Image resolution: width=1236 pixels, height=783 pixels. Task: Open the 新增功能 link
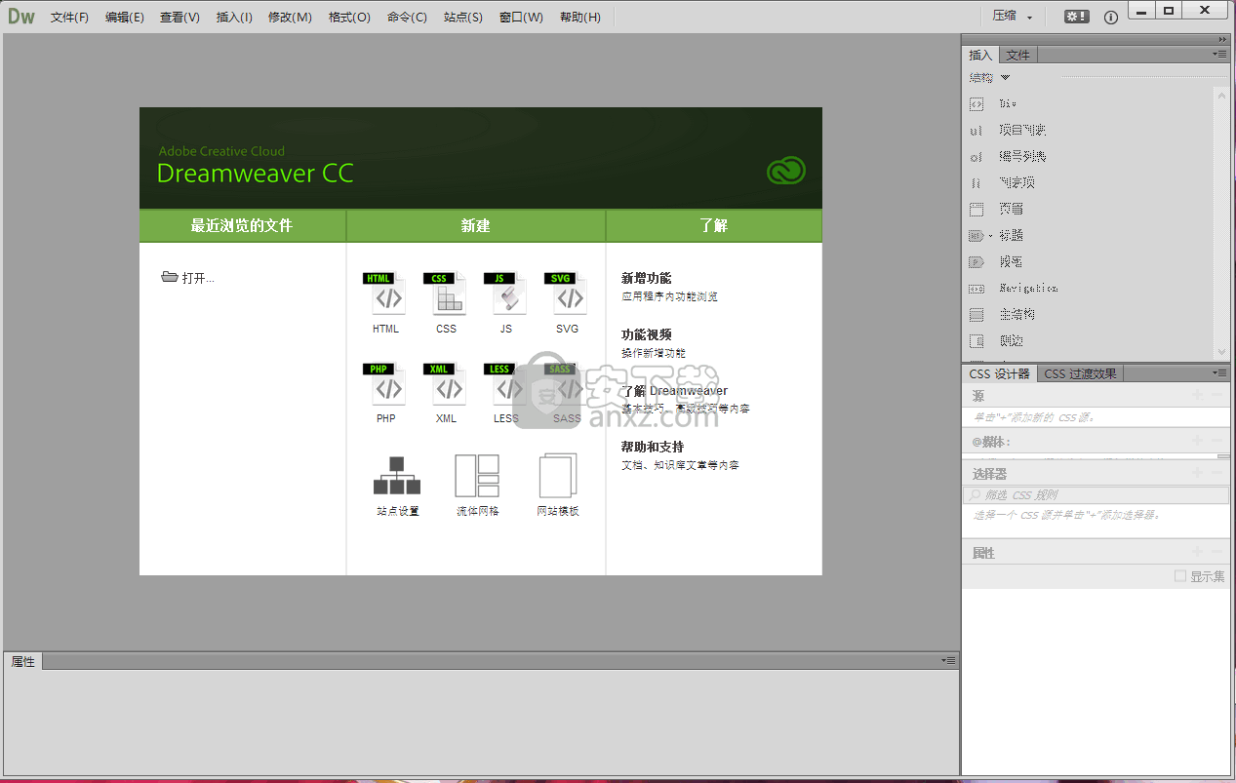[647, 278]
